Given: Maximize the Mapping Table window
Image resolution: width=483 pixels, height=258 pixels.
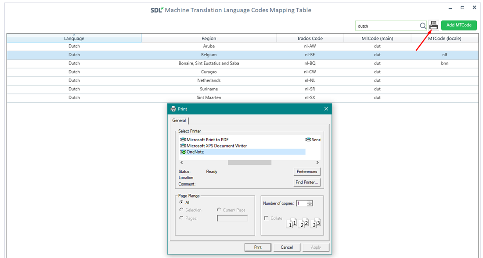Looking at the screenshot, I should tap(462, 8).
